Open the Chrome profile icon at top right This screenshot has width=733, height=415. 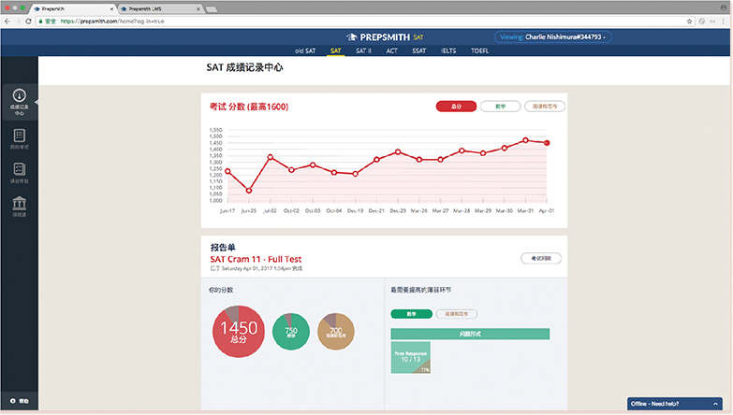pos(724,7)
